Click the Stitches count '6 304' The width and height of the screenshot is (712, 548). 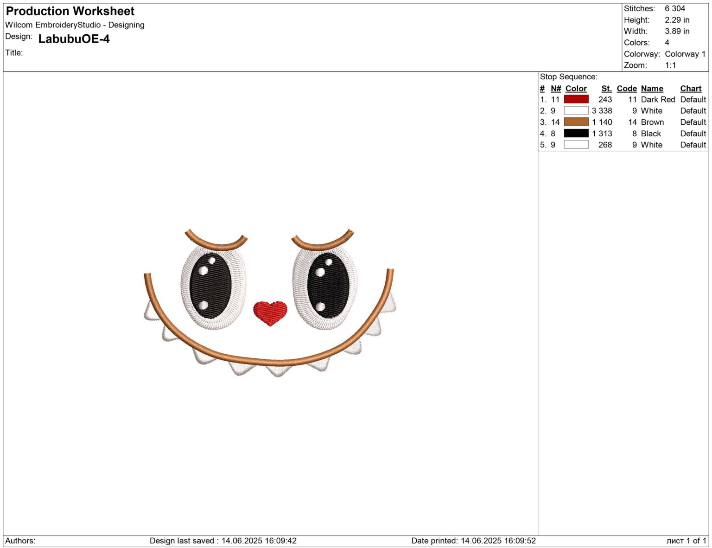coord(674,8)
